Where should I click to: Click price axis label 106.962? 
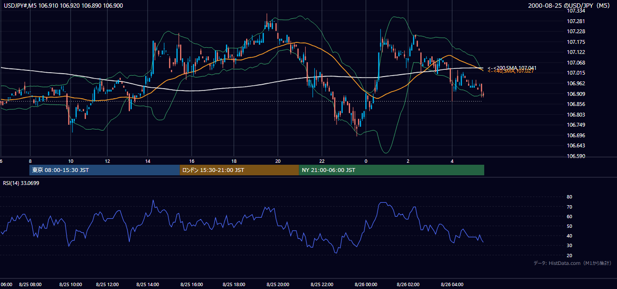(577, 83)
